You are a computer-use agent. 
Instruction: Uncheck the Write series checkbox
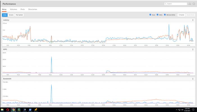[x=157, y=15]
